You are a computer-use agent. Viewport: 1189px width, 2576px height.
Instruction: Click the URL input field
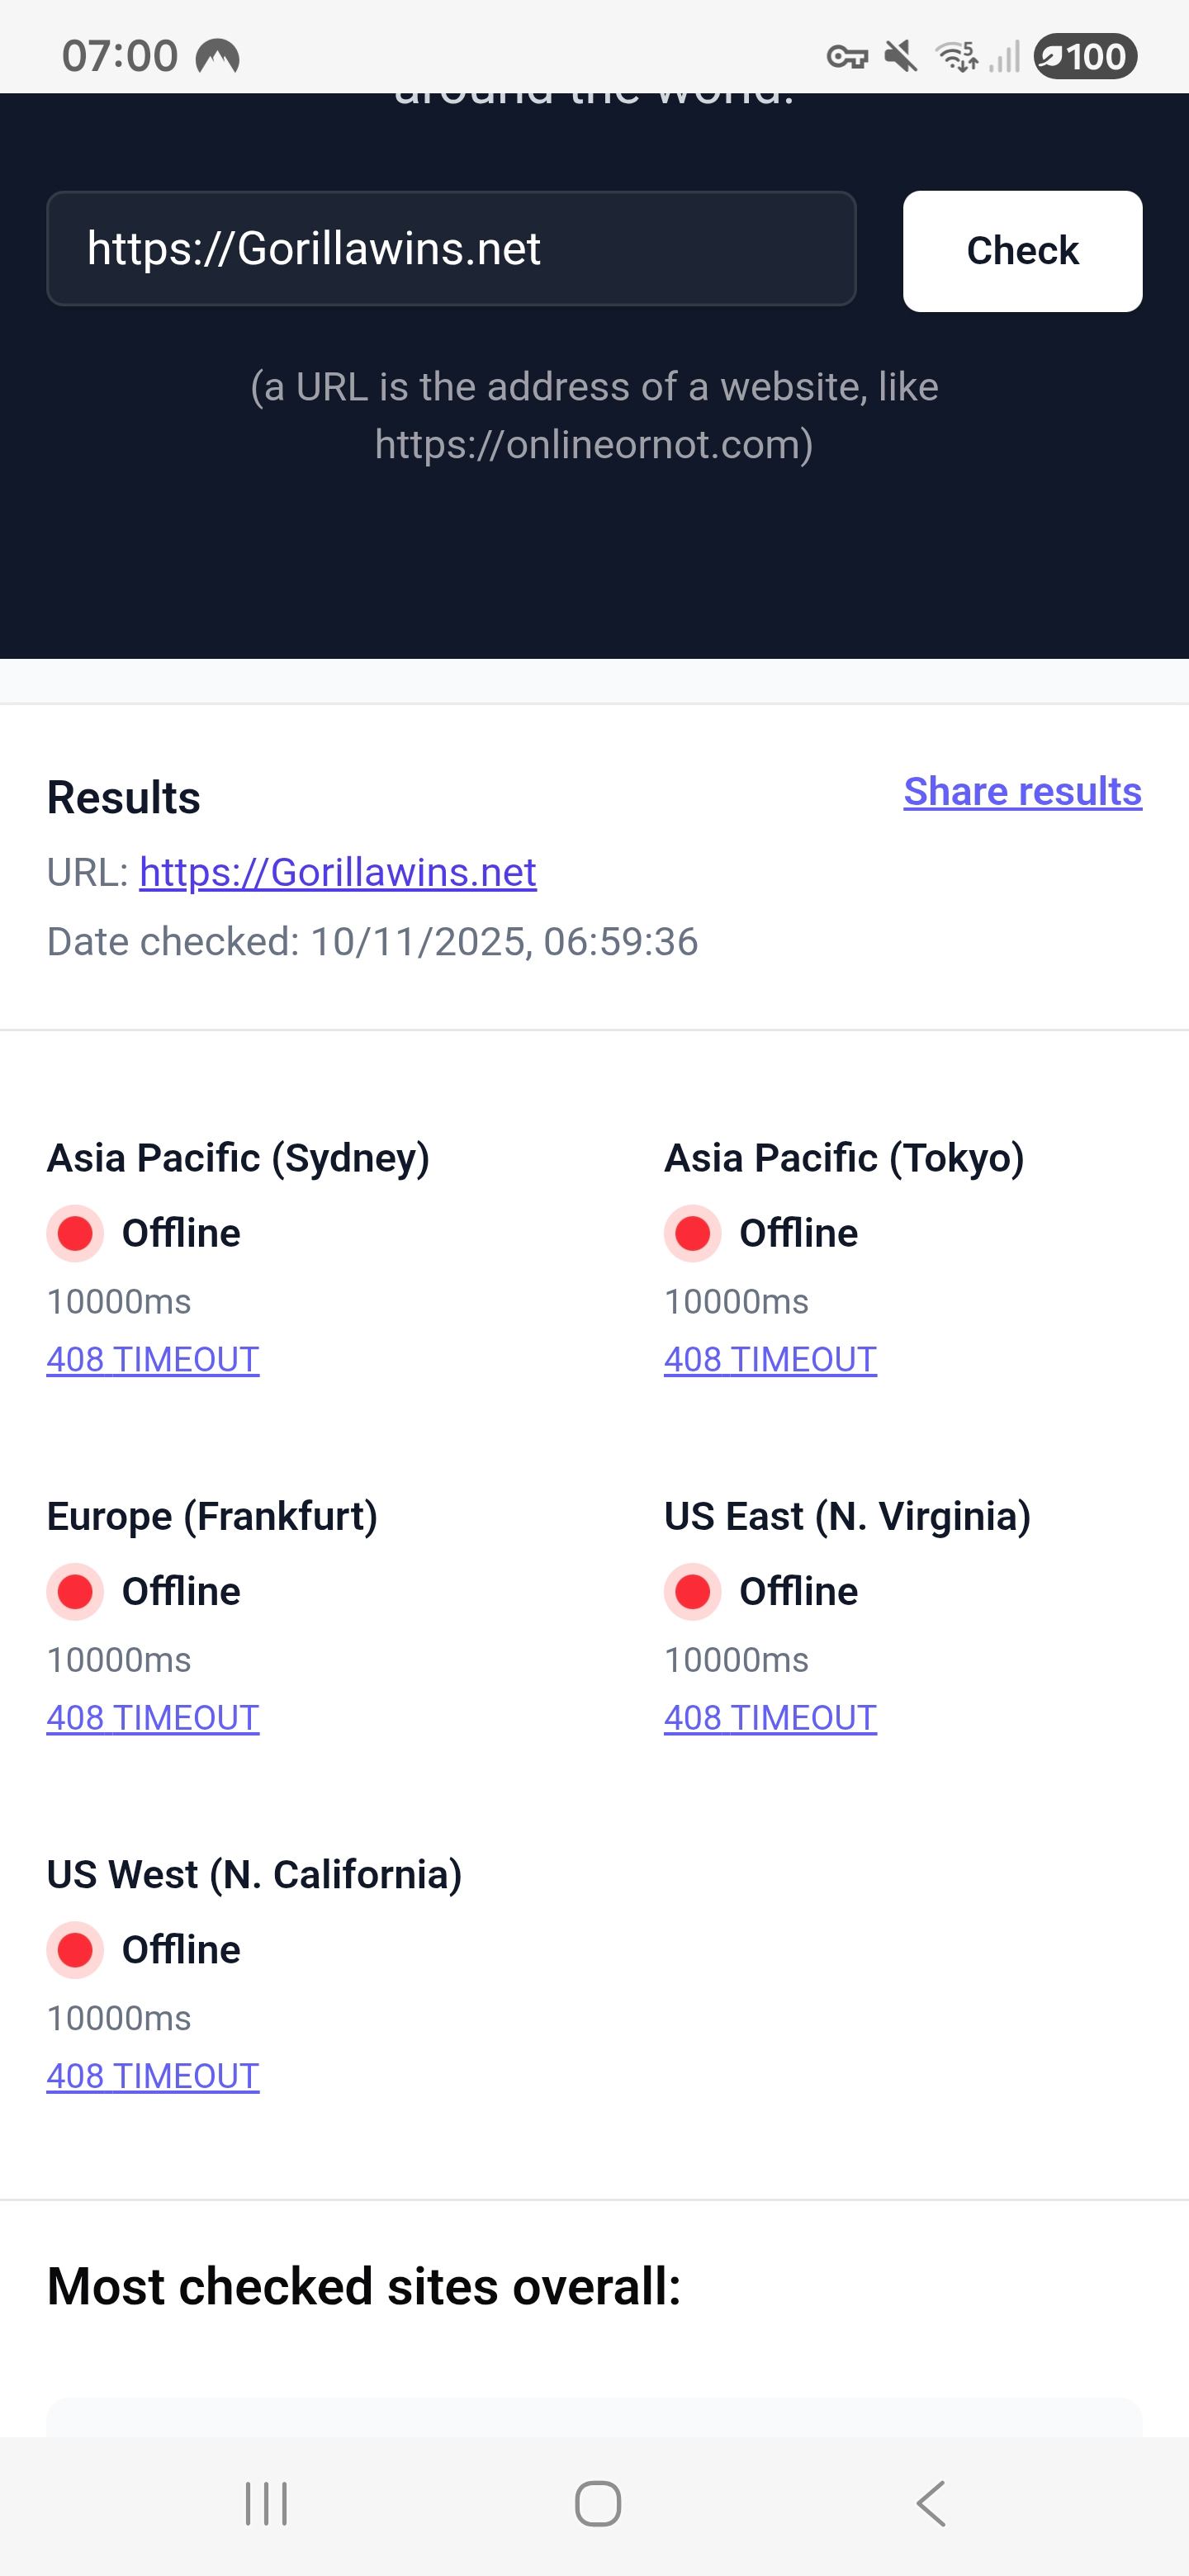pos(451,248)
